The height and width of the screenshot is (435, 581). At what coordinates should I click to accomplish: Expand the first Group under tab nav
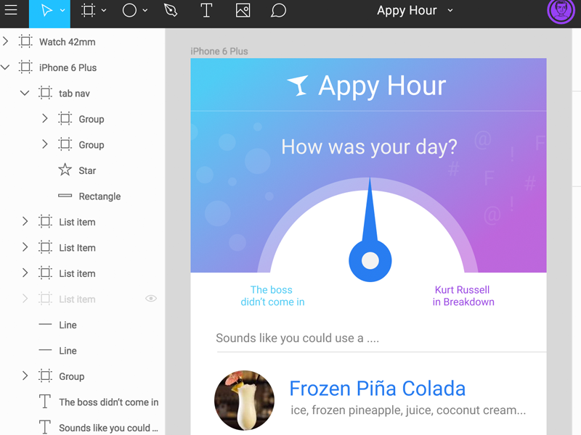tap(44, 118)
